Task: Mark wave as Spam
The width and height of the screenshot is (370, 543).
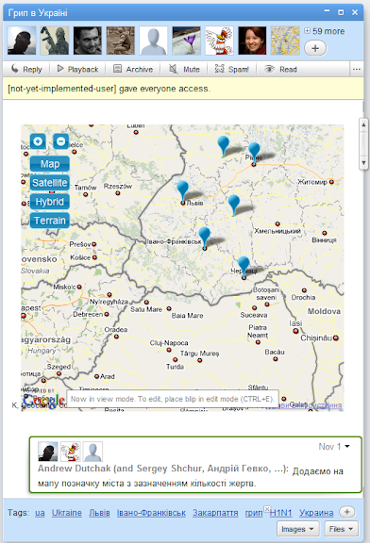Action: (x=231, y=69)
